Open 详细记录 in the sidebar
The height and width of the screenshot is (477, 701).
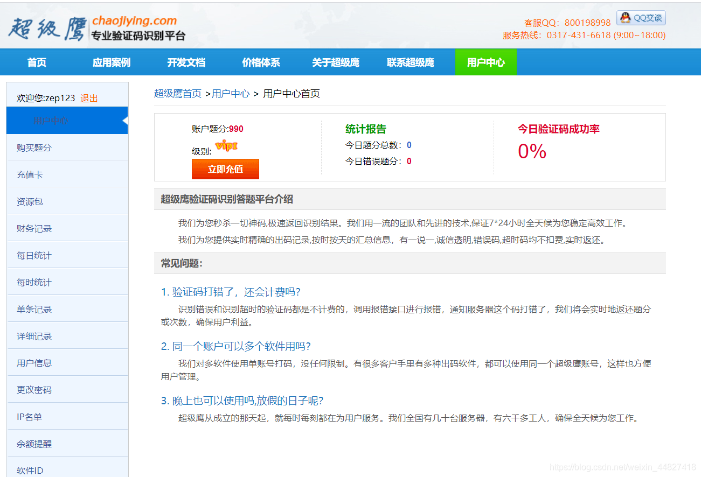coord(67,336)
